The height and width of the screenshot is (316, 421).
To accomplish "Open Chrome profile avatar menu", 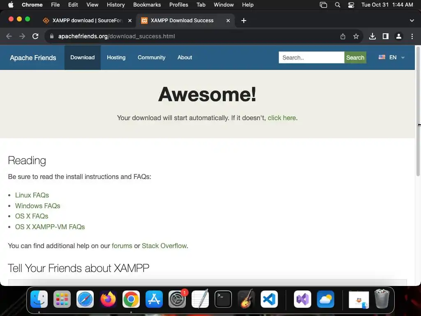I will [x=399, y=36].
